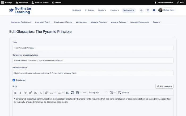This screenshot has width=186, height=116.
Task: Click the Northstar Learning logo
Action: click(x=20, y=10)
